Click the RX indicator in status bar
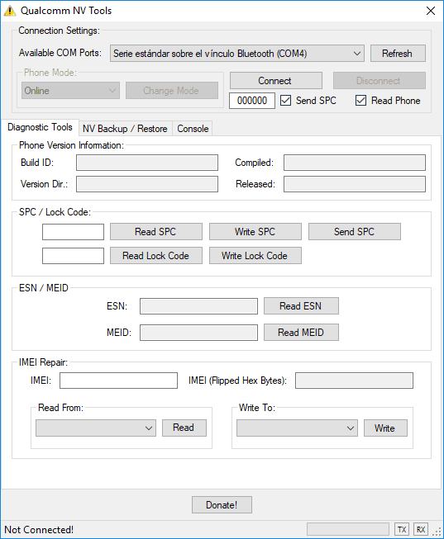The height and width of the screenshot is (539, 444). [421, 529]
